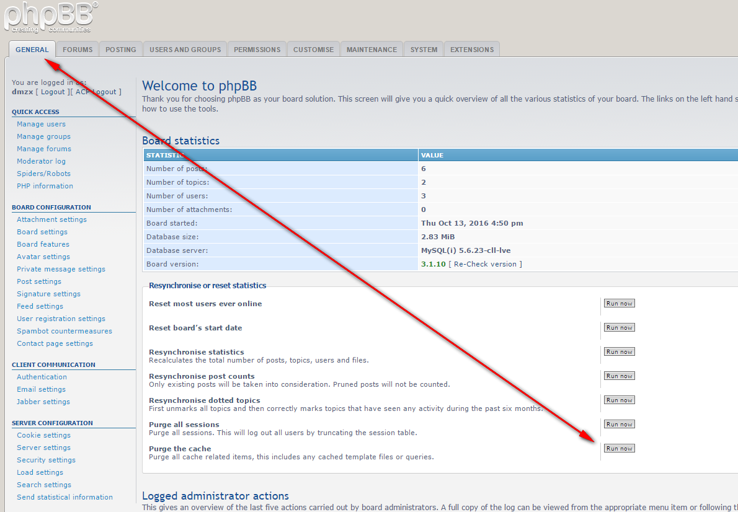Open Manage users in Quick Access
Screen dimensions: 738x512
(41, 124)
